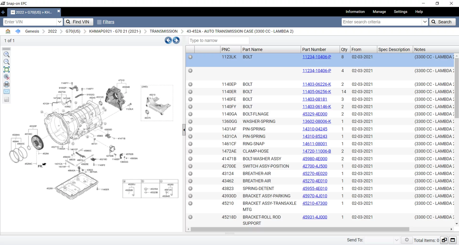The width and height of the screenshot is (459, 245).
Task: Open the search criteria dropdown arrow
Action: click(425, 22)
